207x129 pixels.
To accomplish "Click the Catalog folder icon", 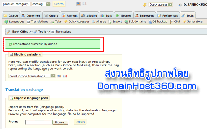I will (5, 15).
